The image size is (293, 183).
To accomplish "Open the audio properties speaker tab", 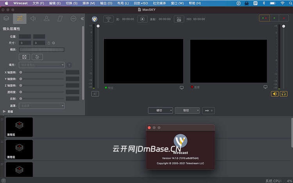I will click(x=33, y=18).
